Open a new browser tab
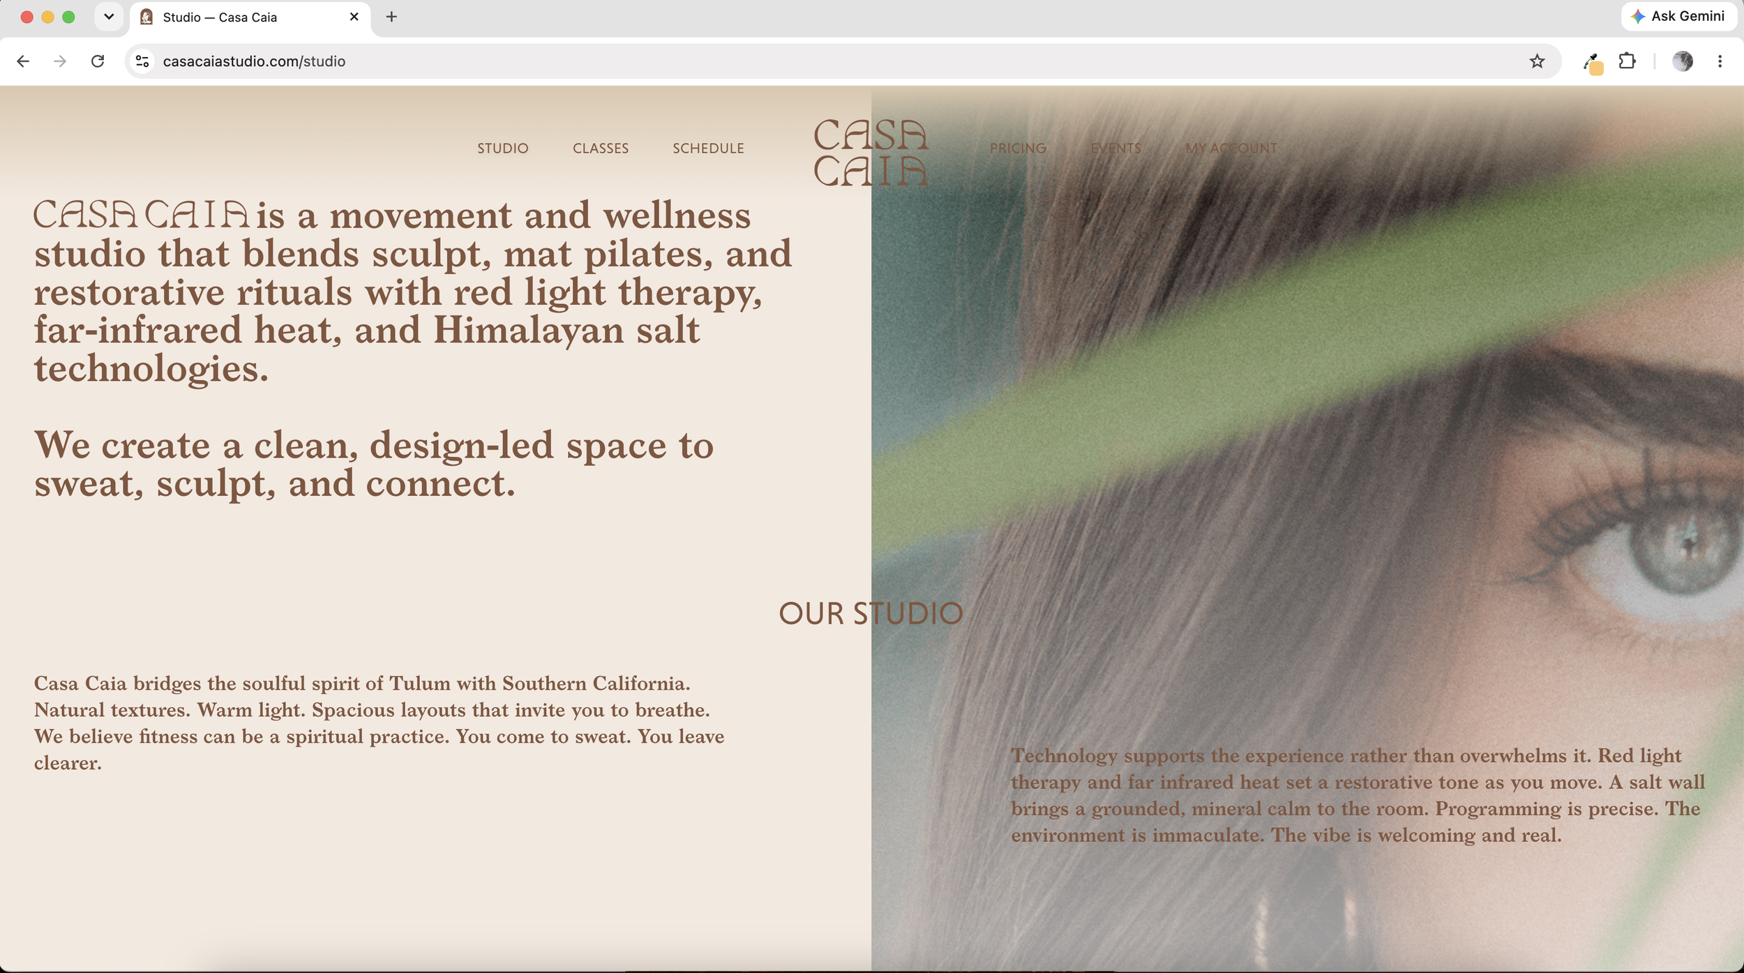 tap(391, 17)
